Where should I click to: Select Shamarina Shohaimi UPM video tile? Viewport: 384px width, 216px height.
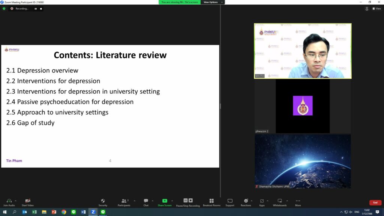303,161
